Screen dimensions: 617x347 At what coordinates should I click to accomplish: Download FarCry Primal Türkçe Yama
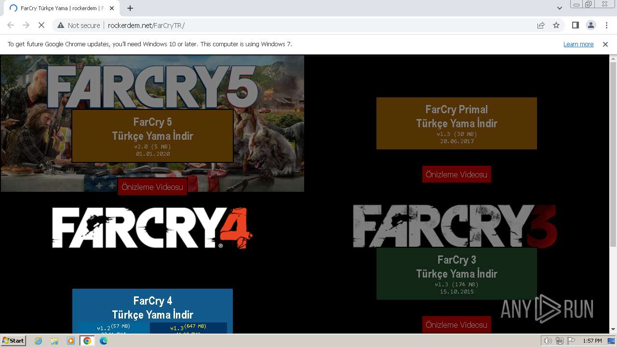(x=456, y=123)
